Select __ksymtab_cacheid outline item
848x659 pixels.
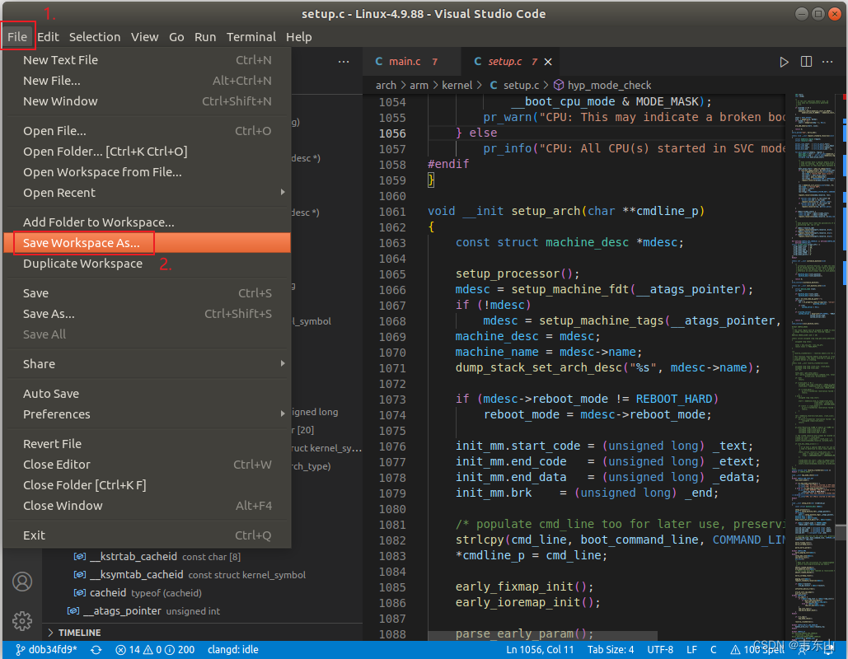click(202, 575)
